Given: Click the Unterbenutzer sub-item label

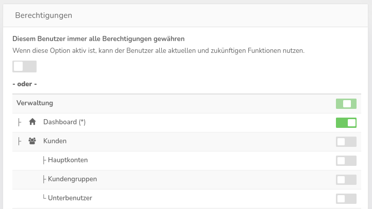Looking at the screenshot, I should [x=70, y=198].
